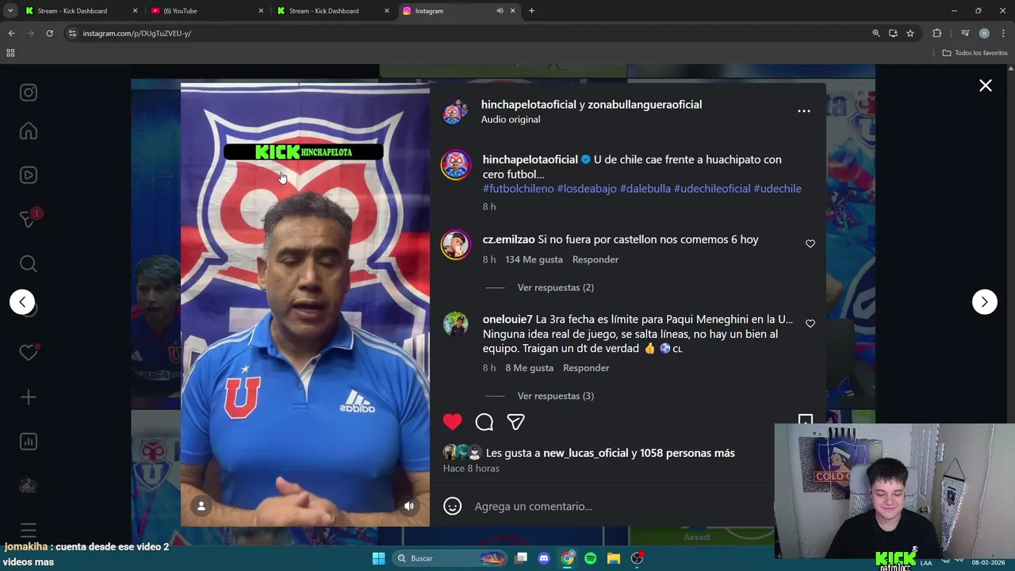The height and width of the screenshot is (571, 1015).
Task: Open post options three-dots menu
Action: coord(803,111)
